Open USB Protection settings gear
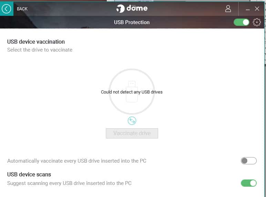 [257, 22]
